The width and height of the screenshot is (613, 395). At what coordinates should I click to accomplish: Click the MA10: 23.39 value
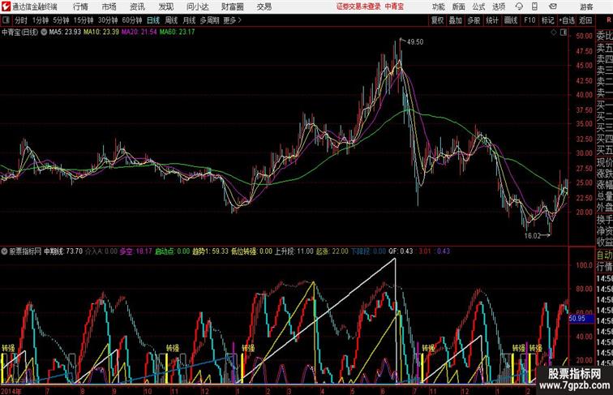tap(101, 32)
